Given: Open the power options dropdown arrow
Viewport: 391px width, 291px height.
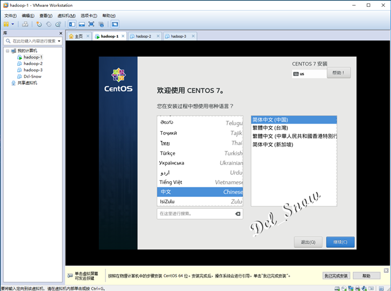Looking at the screenshot, I should (13, 24).
